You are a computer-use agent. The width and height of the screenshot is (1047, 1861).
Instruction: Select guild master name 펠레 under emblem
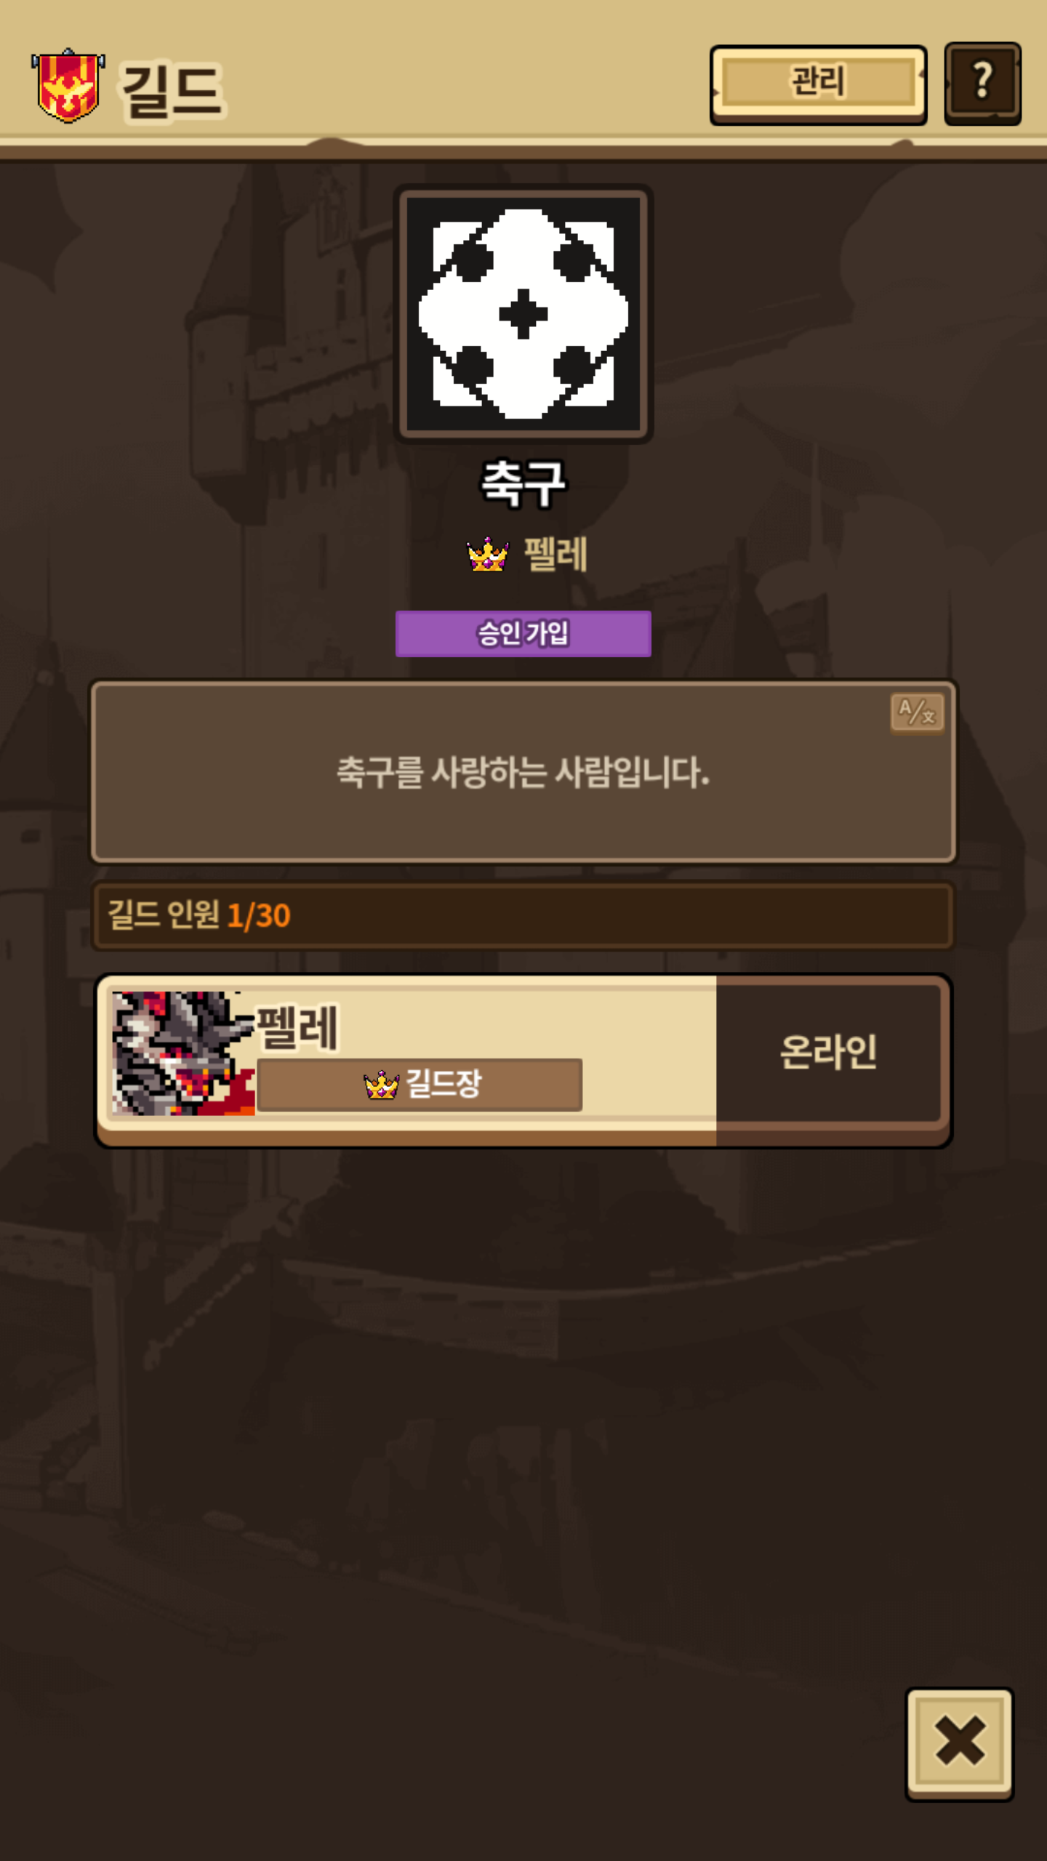coord(555,555)
